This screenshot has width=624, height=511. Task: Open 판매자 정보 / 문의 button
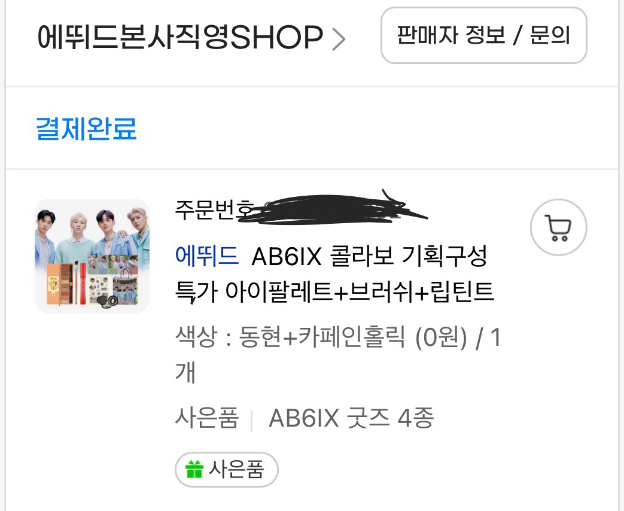[484, 35]
